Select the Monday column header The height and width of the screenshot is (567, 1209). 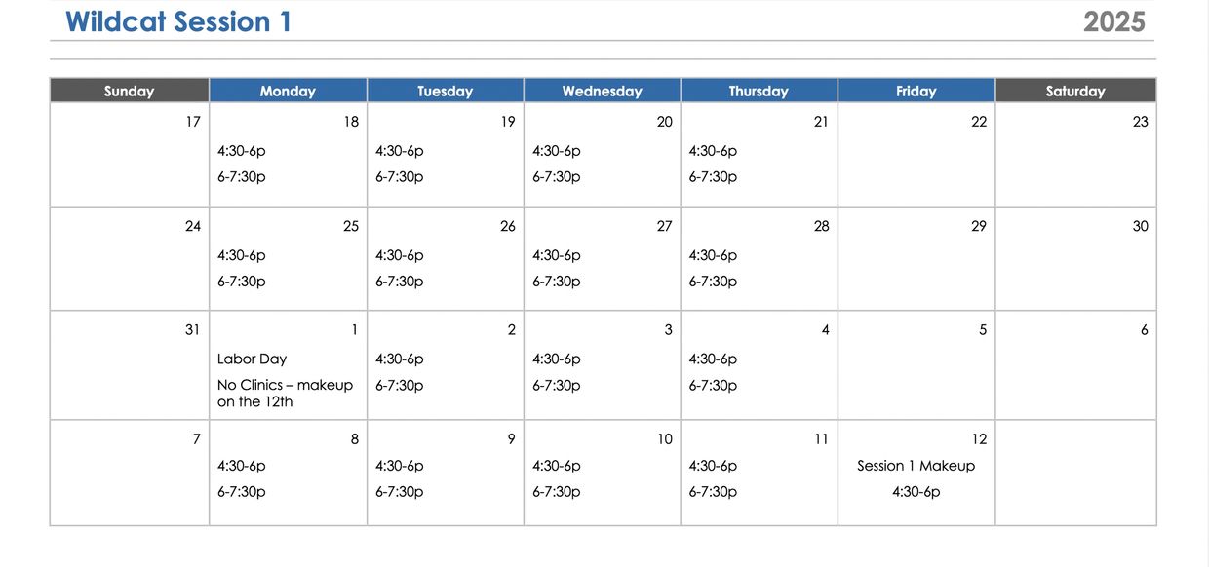click(x=288, y=91)
